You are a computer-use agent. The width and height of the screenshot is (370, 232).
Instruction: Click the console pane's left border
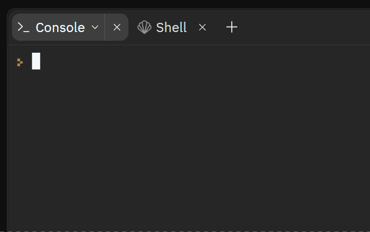8,136
